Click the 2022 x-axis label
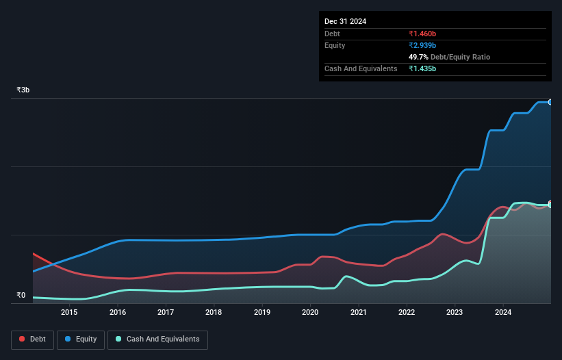 click(407, 312)
